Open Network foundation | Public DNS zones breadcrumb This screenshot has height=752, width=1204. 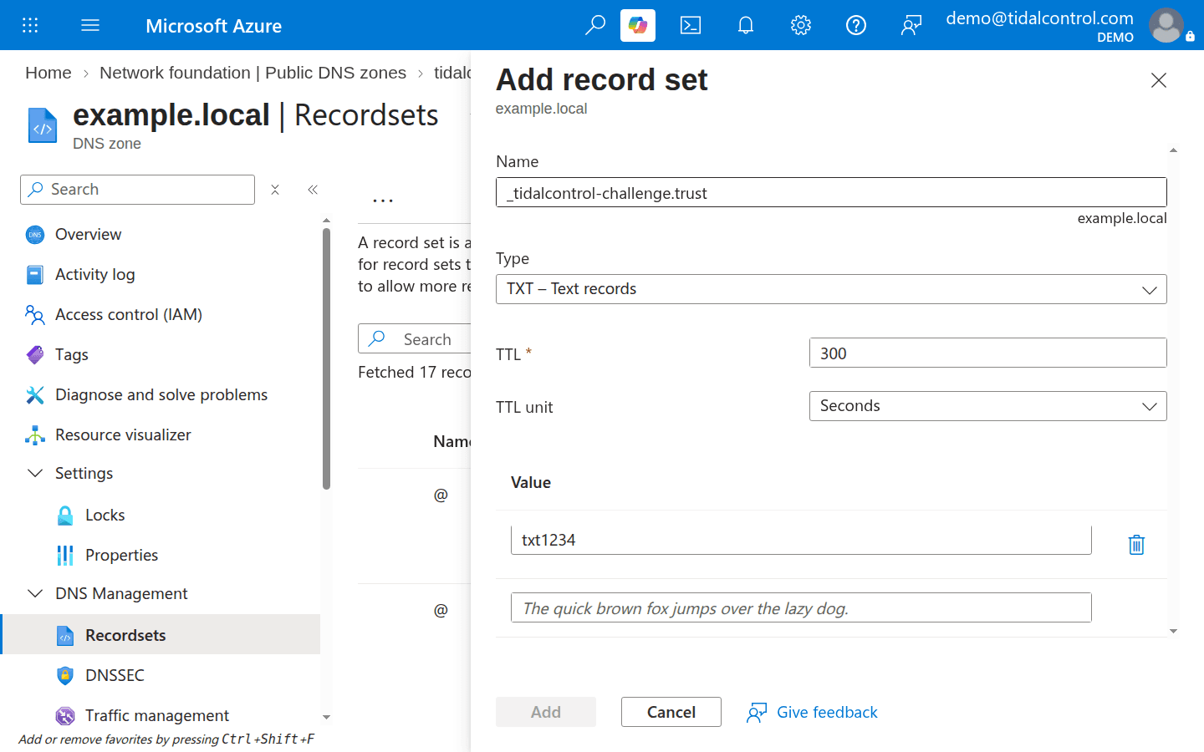tap(253, 73)
